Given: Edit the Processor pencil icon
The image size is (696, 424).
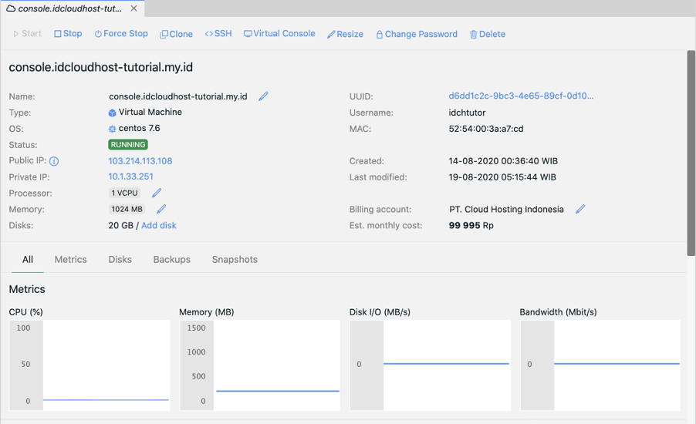Looking at the screenshot, I should (157, 193).
